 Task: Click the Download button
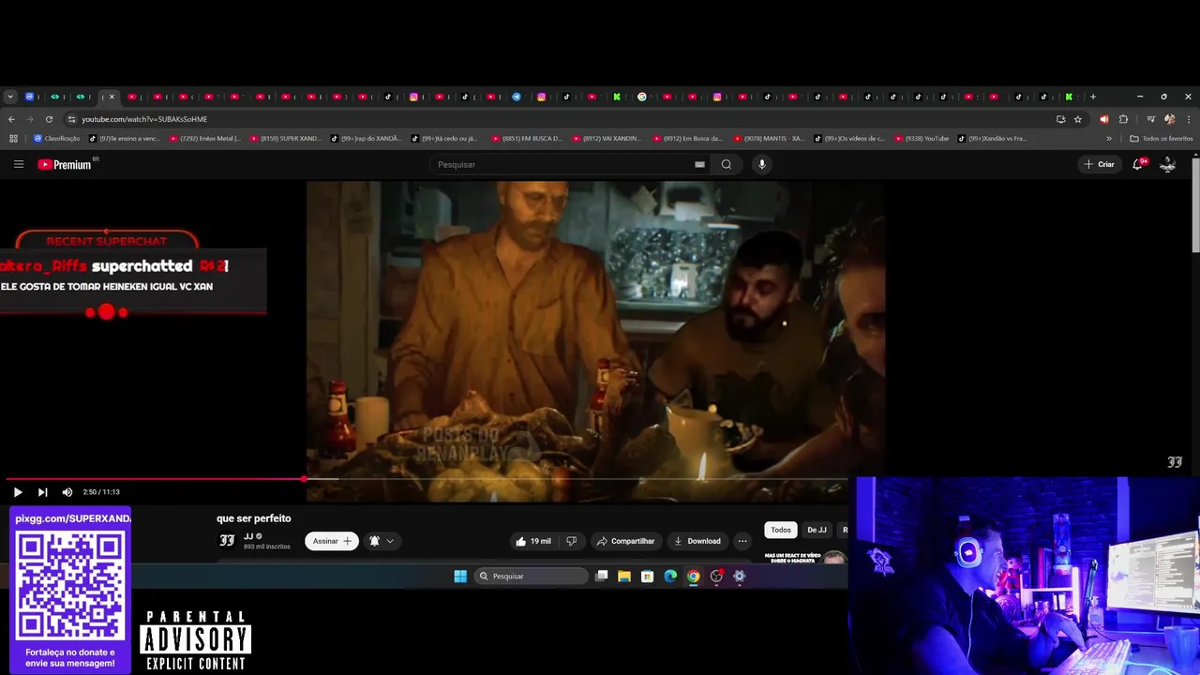(697, 541)
